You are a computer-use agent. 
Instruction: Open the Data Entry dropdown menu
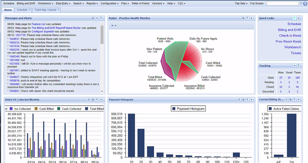point(63,3)
